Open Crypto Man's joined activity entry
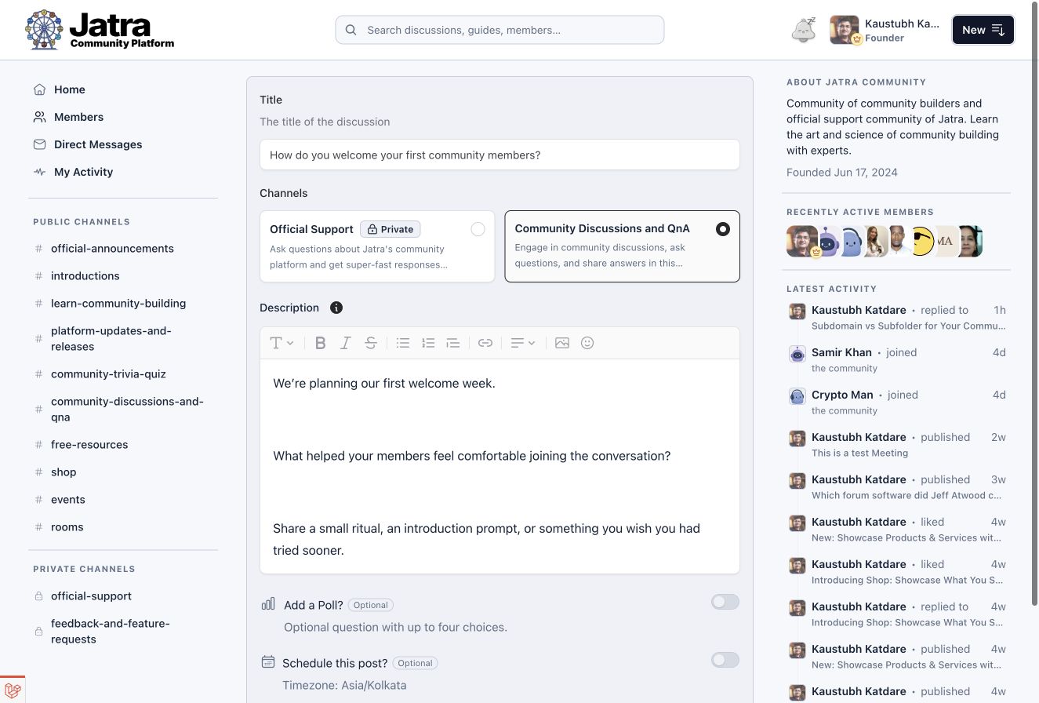Image resolution: width=1039 pixels, height=703 pixels. click(x=897, y=402)
